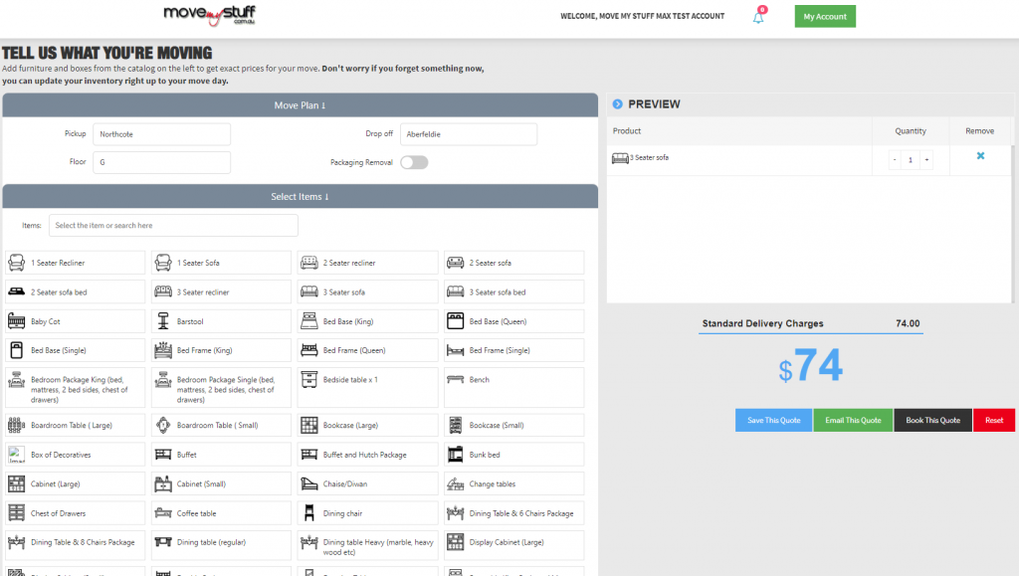The width and height of the screenshot is (1019, 576).
Task: Add the 2 Seater recliner item
Action: 368,263
